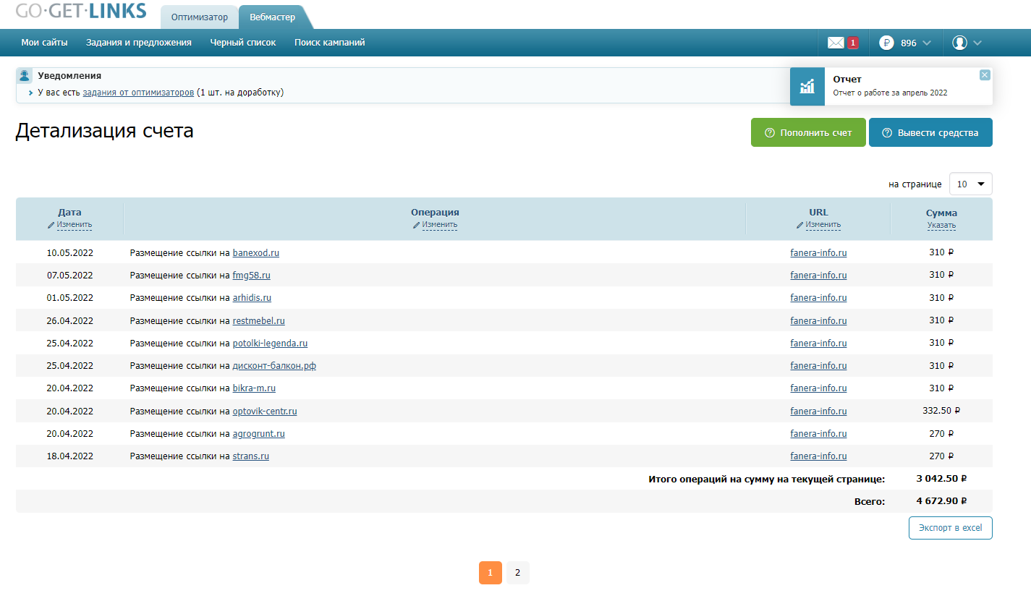Click the help icon on Пополнить счет

[x=770, y=133]
